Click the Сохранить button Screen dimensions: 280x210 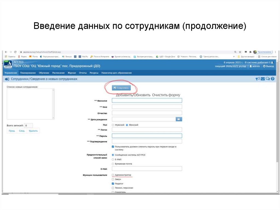[121, 88]
